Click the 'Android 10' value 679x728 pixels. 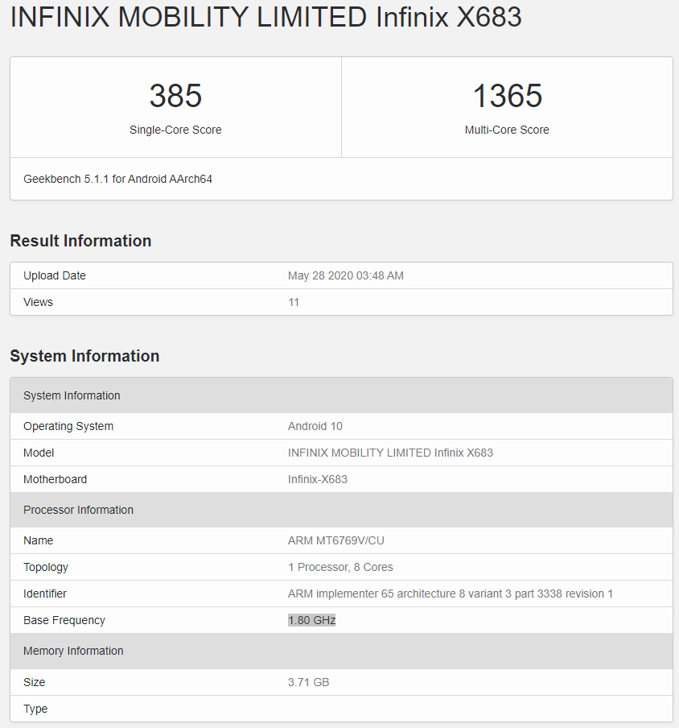point(315,426)
